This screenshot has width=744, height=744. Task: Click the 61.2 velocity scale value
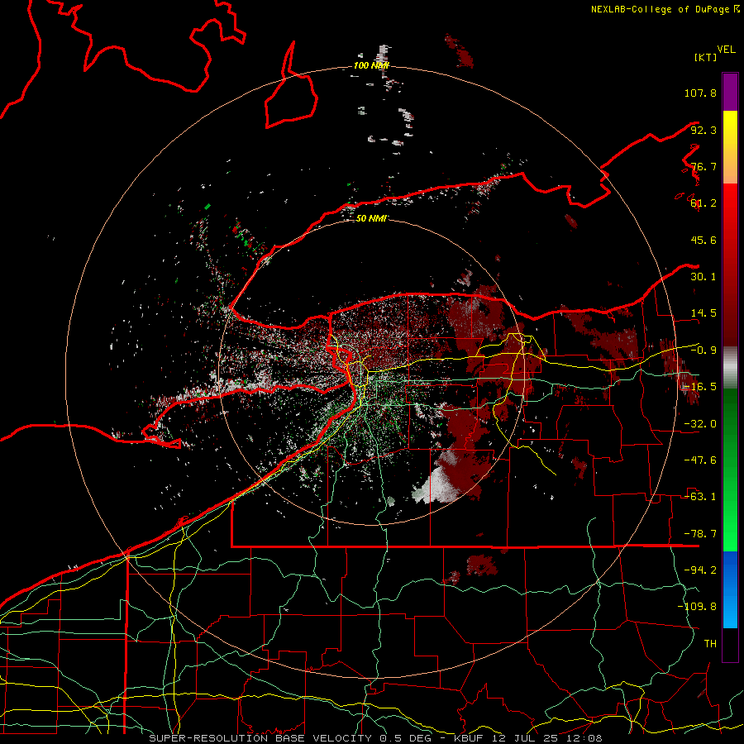pyautogui.click(x=703, y=203)
